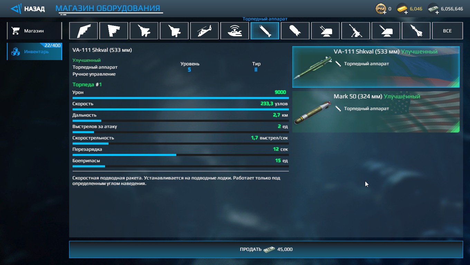
Task: Select the helicopter category icon
Action: [204, 31]
